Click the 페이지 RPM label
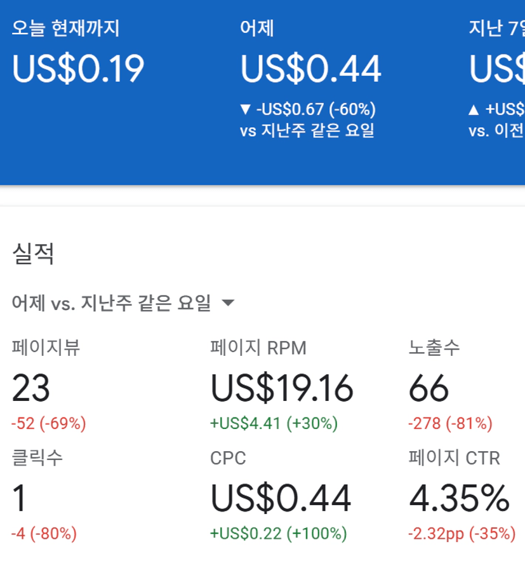The height and width of the screenshot is (570, 525). click(258, 348)
